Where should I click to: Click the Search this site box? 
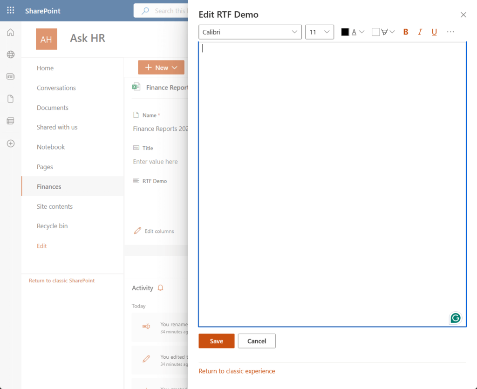(x=161, y=11)
